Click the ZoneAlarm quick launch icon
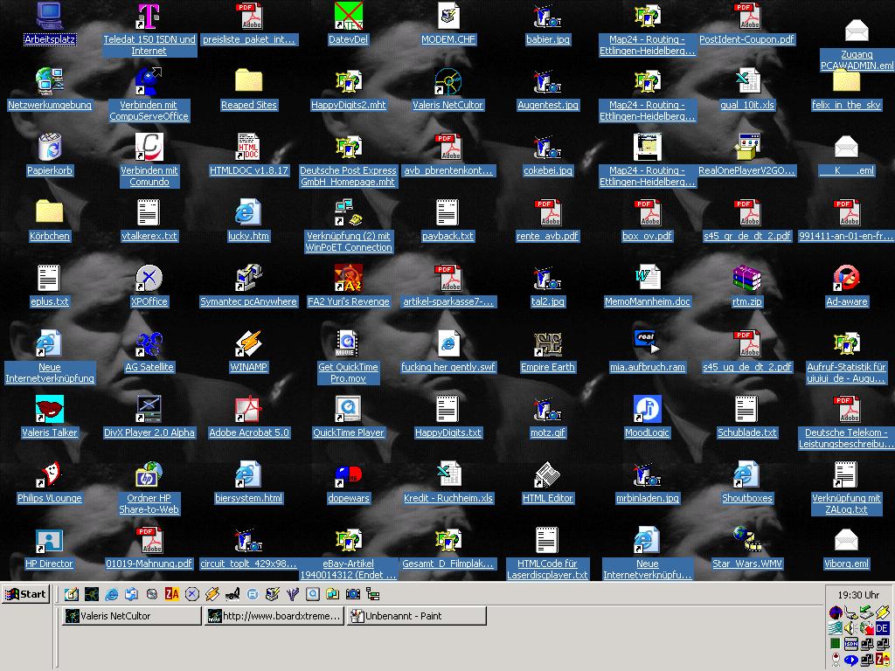 coord(171,594)
